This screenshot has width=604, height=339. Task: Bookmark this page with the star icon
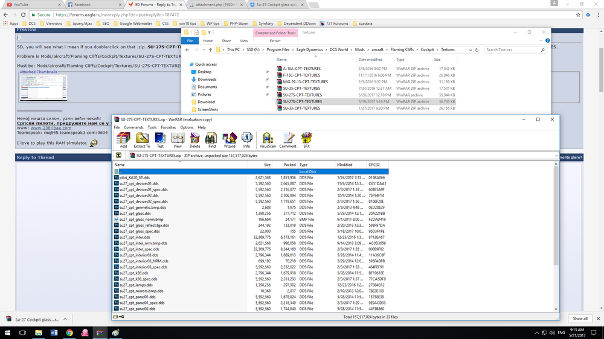coord(578,14)
